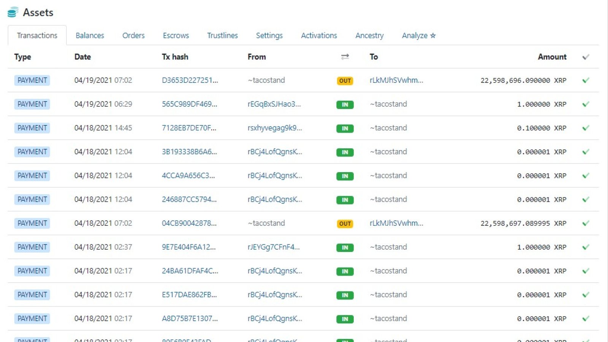Switch to the Trustlines tab
The height and width of the screenshot is (342, 608).
pos(222,35)
